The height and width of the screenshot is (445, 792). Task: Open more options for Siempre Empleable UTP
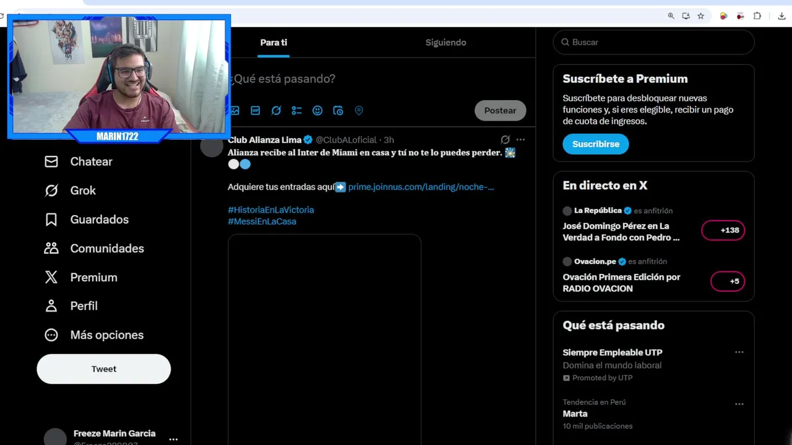[739, 352]
